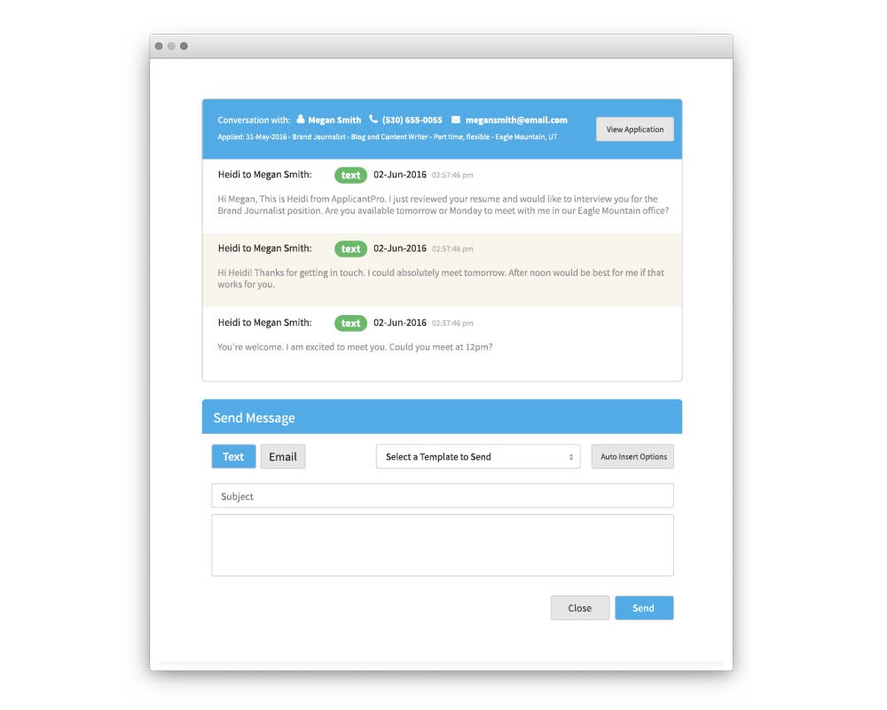887x710 pixels.
Task: Click the Close button
Action: pos(579,608)
